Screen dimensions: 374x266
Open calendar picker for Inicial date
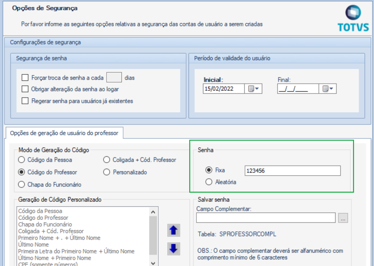coord(253,89)
